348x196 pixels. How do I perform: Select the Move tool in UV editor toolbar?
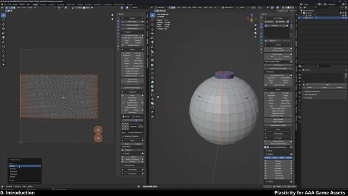[x=3, y=24]
